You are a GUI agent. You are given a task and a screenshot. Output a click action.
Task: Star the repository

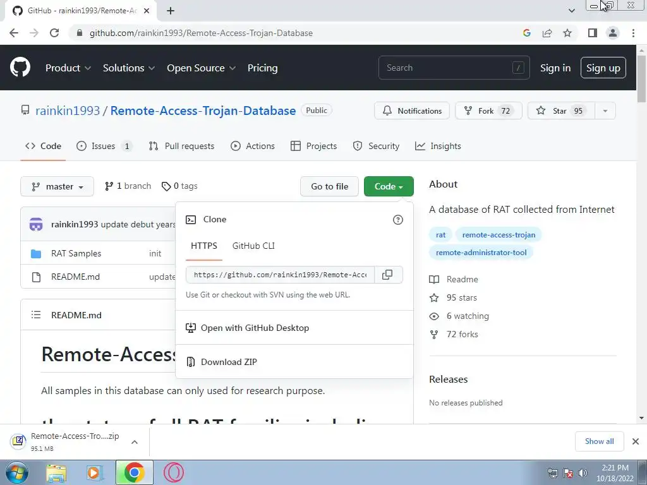pyautogui.click(x=561, y=111)
